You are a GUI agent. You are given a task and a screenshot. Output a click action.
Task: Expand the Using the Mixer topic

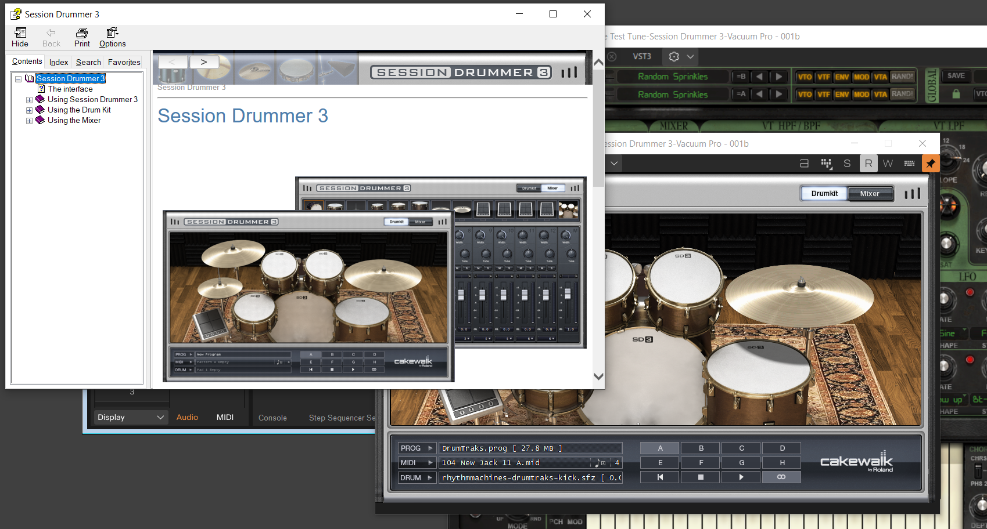pos(29,121)
